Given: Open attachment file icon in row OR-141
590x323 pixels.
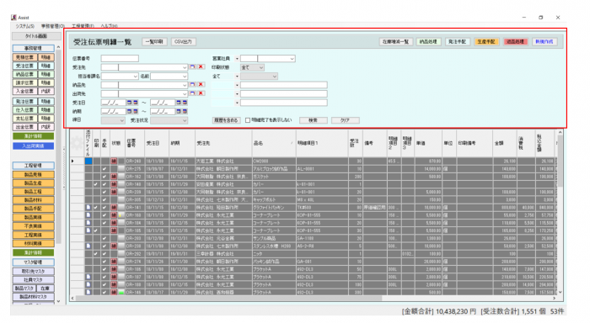Looking at the screenshot, I should coord(88,207).
